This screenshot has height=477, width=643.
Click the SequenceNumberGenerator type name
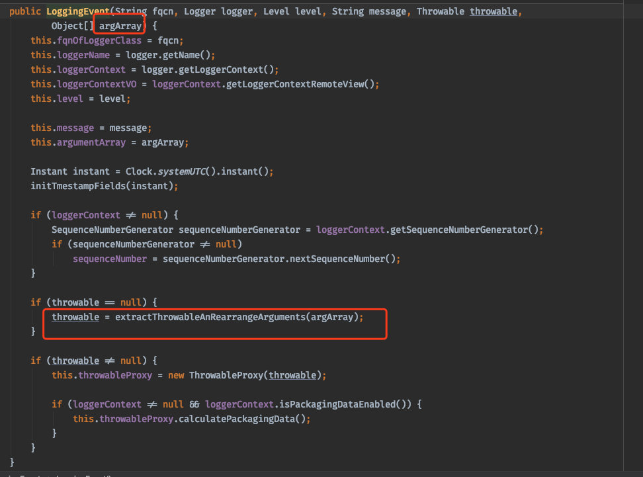point(112,230)
